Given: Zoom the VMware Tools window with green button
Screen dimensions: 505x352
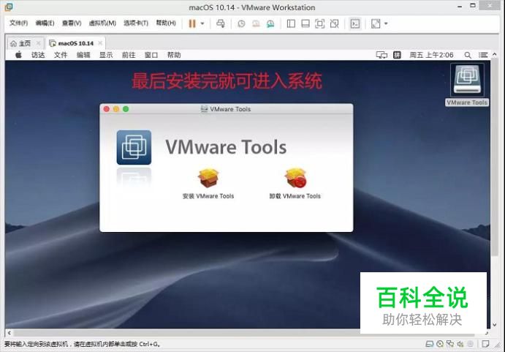Looking at the screenshot, I should pos(126,109).
